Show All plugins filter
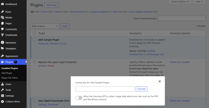The width and height of the screenshot is (209, 108). [32, 12]
